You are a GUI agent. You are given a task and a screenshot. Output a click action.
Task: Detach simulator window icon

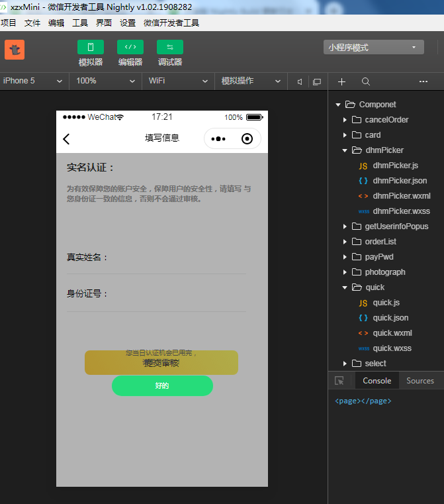pyautogui.click(x=317, y=82)
